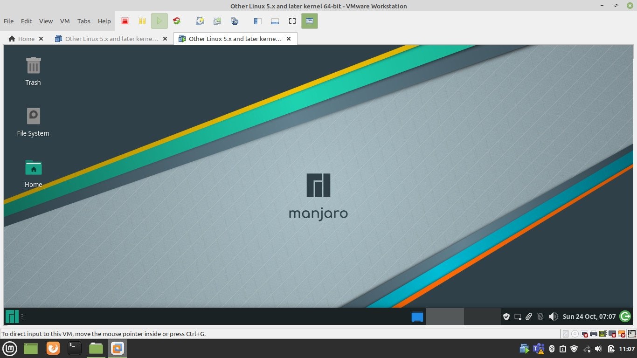This screenshot has height=358, width=637.
Task: Click the VMware Workstation taskbar window button
Action: point(118,348)
